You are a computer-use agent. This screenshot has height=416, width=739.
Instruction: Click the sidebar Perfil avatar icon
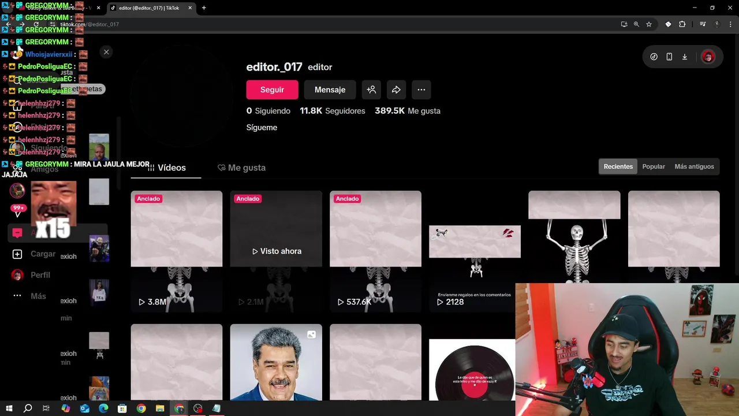point(17,275)
